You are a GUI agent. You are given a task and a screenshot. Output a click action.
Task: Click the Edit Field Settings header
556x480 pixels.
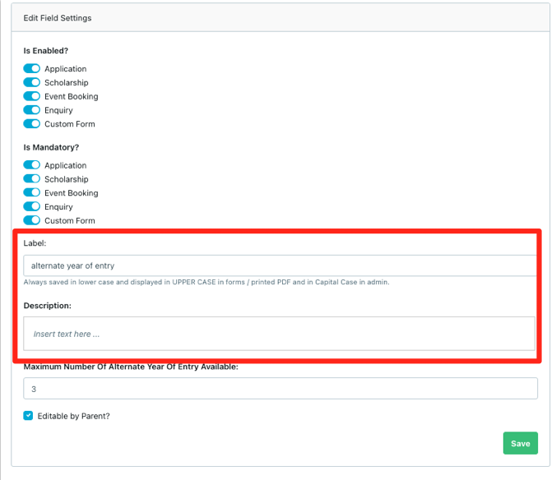click(58, 18)
